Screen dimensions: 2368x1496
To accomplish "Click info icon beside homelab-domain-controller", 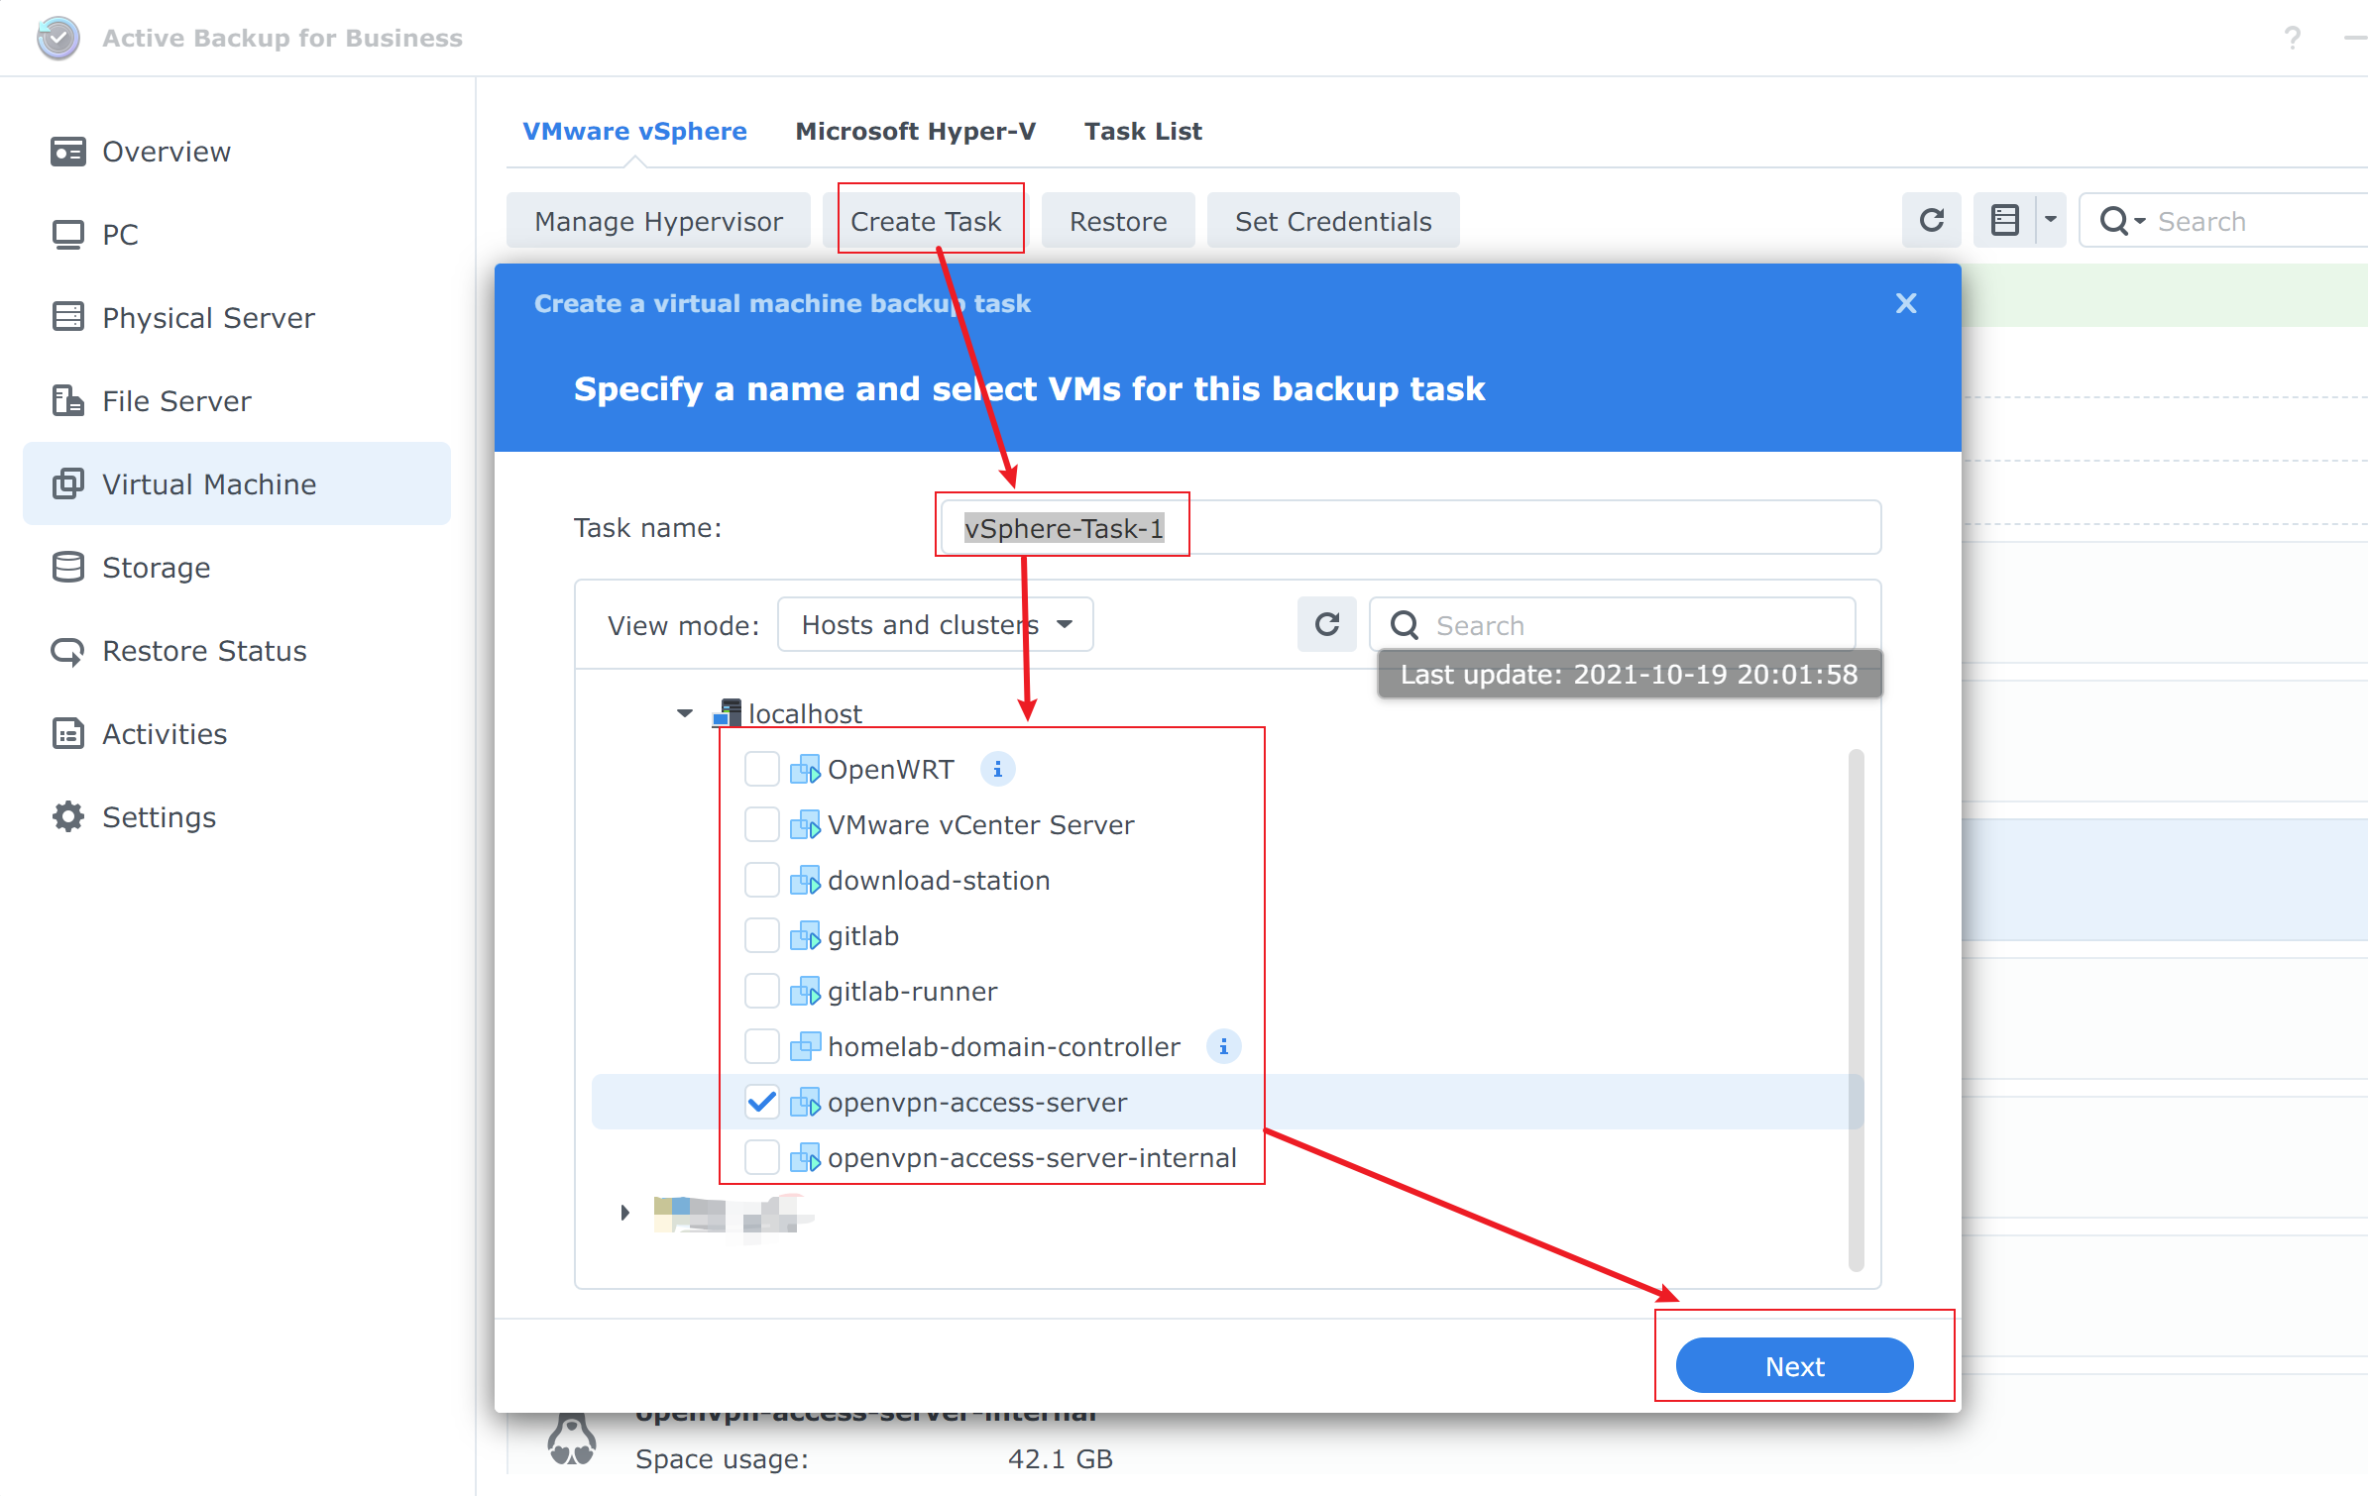I will pos(1223,1046).
